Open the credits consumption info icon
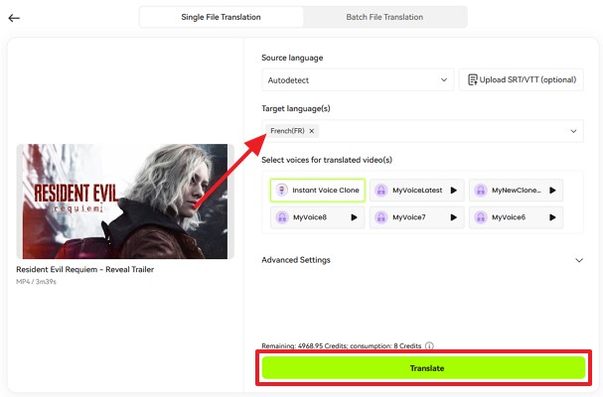The height and width of the screenshot is (397, 603). pos(429,345)
